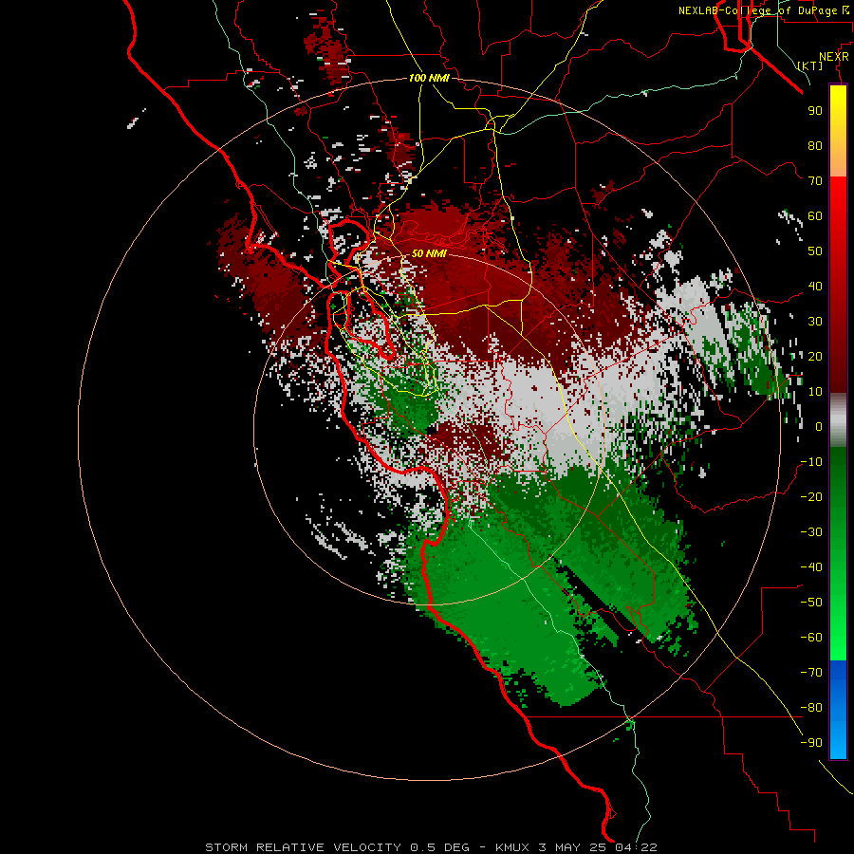The height and width of the screenshot is (854, 854).
Task: Pick the light blue band near -90 knots
Action: click(838, 738)
